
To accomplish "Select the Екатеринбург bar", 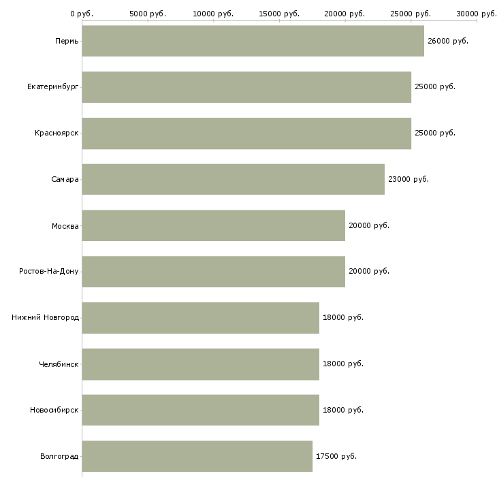I will click(246, 87).
